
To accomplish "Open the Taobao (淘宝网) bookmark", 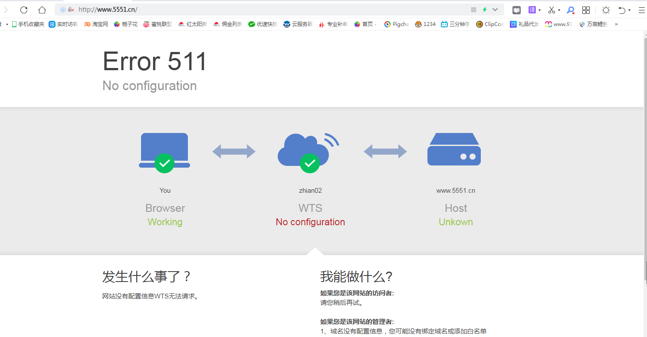I will (96, 24).
